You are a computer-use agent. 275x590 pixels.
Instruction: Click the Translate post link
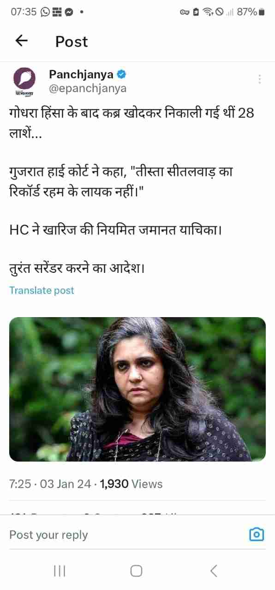[x=42, y=290]
